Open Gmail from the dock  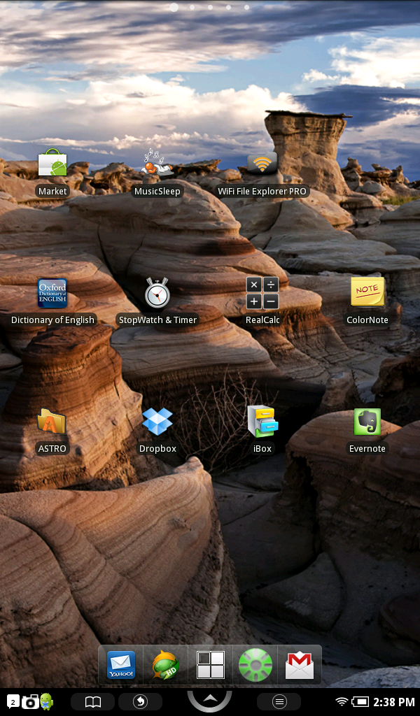pyautogui.click(x=300, y=666)
